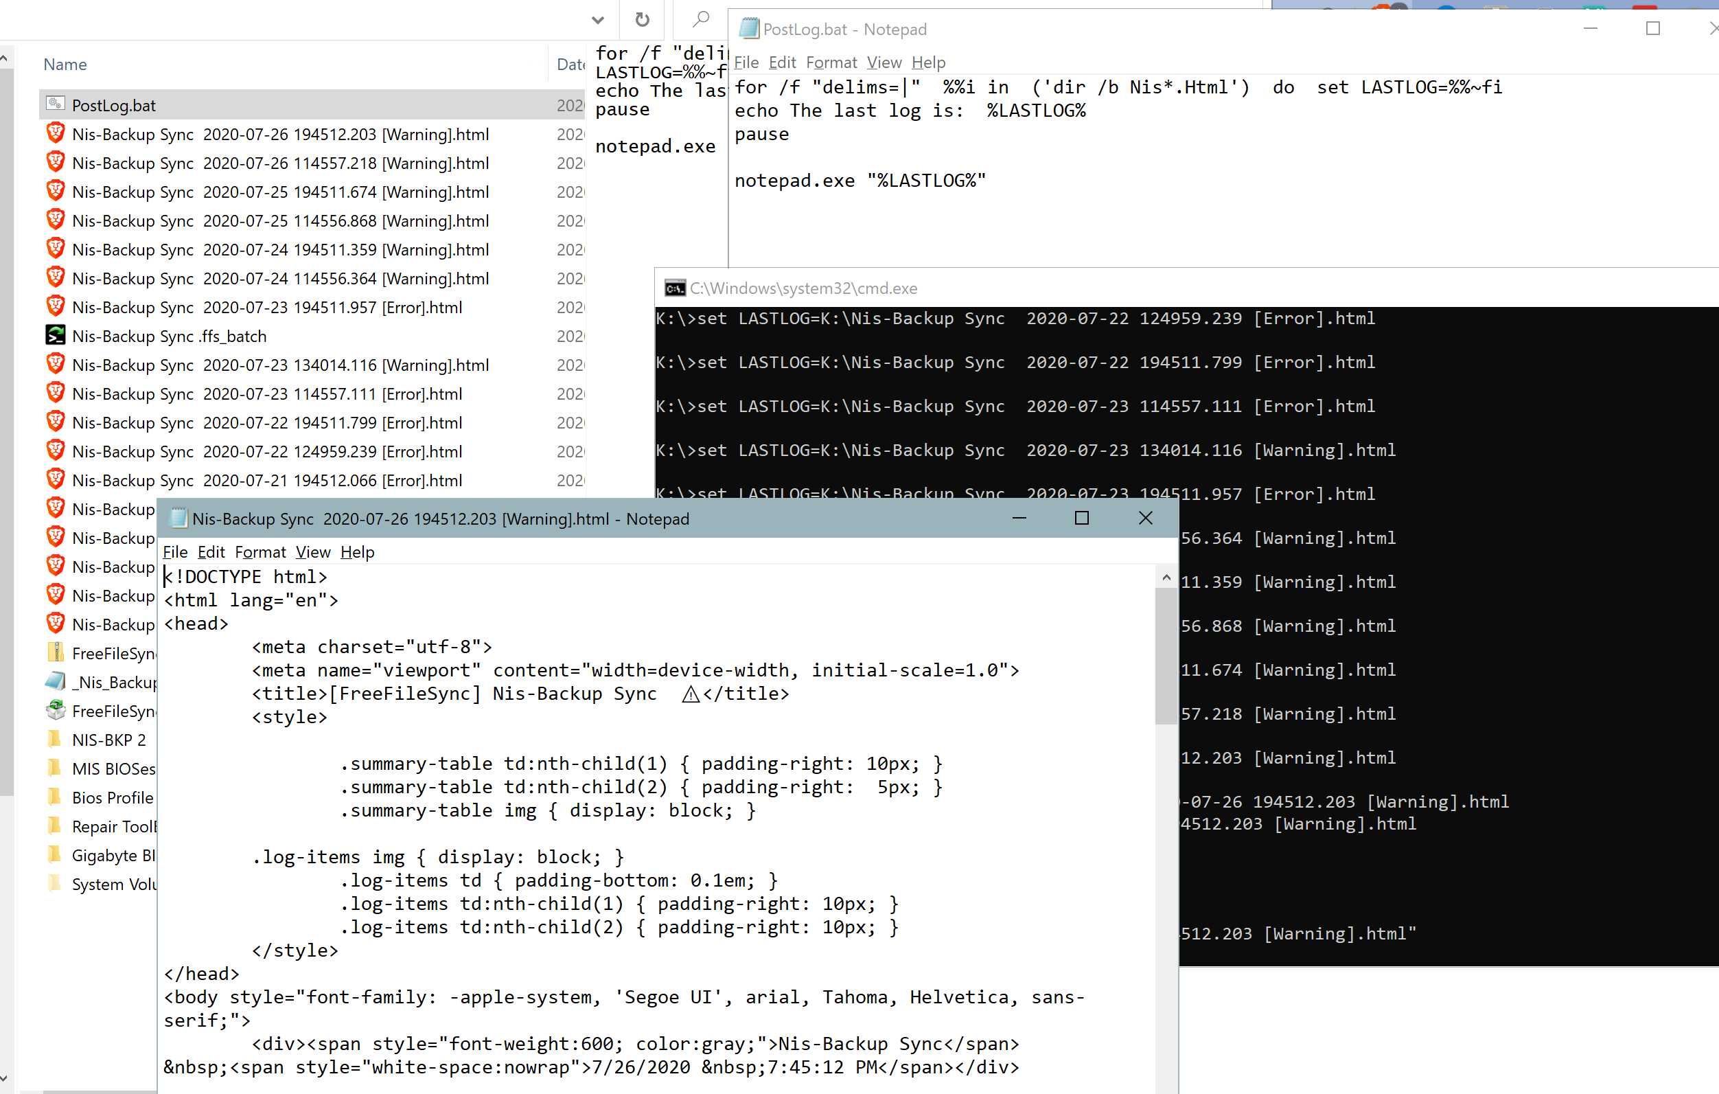Screen dimensions: 1719x1094
Task: Refresh the Explorer folder view
Action: [643, 19]
